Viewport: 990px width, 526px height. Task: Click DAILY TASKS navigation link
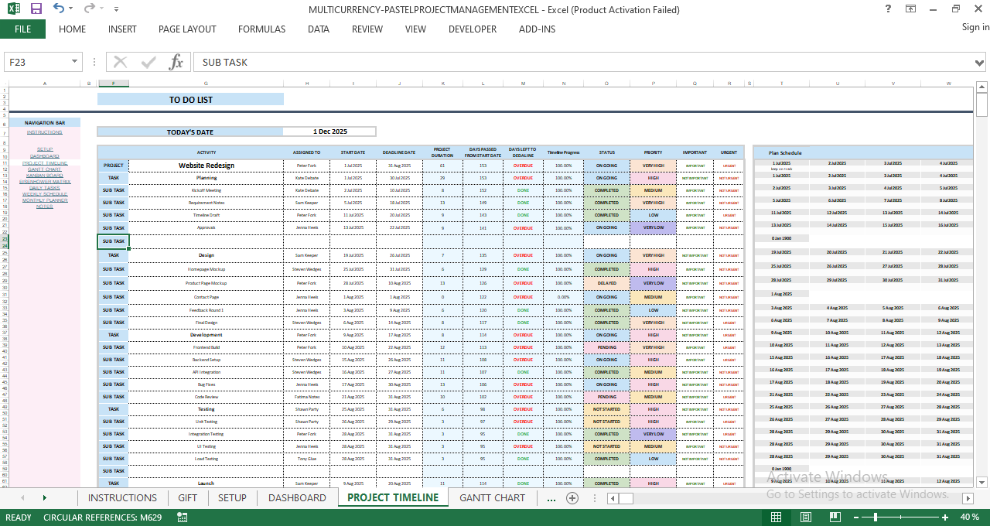pos(44,188)
